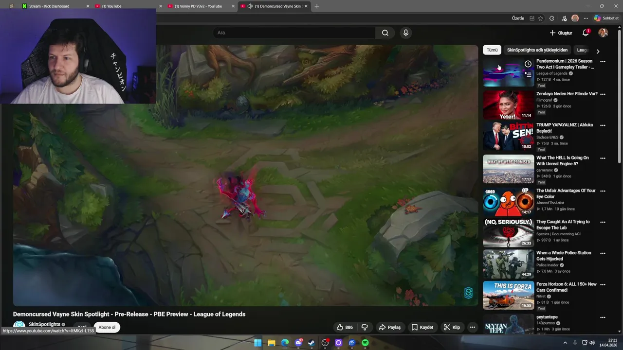Open the Edge browser profile avatar
The width and height of the screenshot is (623, 350).
(575, 18)
